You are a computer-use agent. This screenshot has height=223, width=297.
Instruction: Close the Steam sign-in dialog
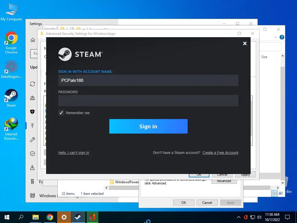click(245, 44)
